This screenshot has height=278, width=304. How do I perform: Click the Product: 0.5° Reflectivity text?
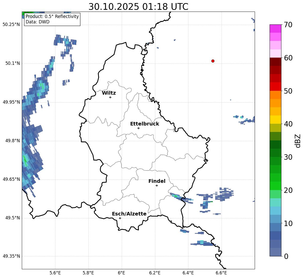52,16
